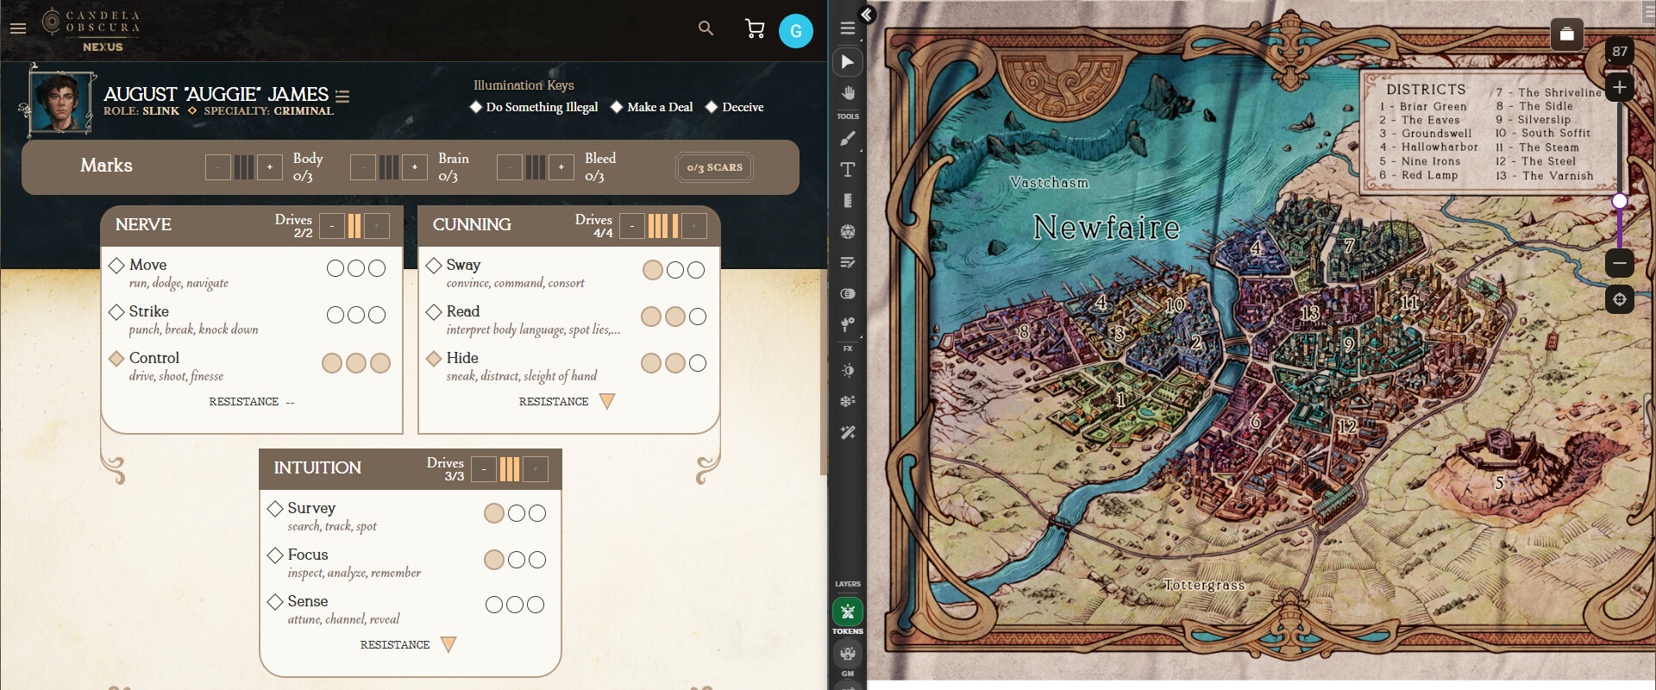This screenshot has width=1656, height=690.
Task: Select the ruler measure tool
Action: tap(848, 200)
